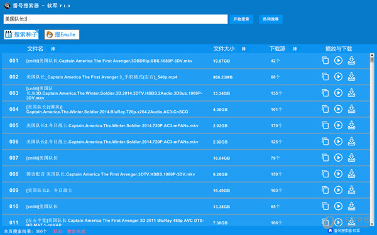
Task: Copy link for row 010
Action: tap(325, 206)
